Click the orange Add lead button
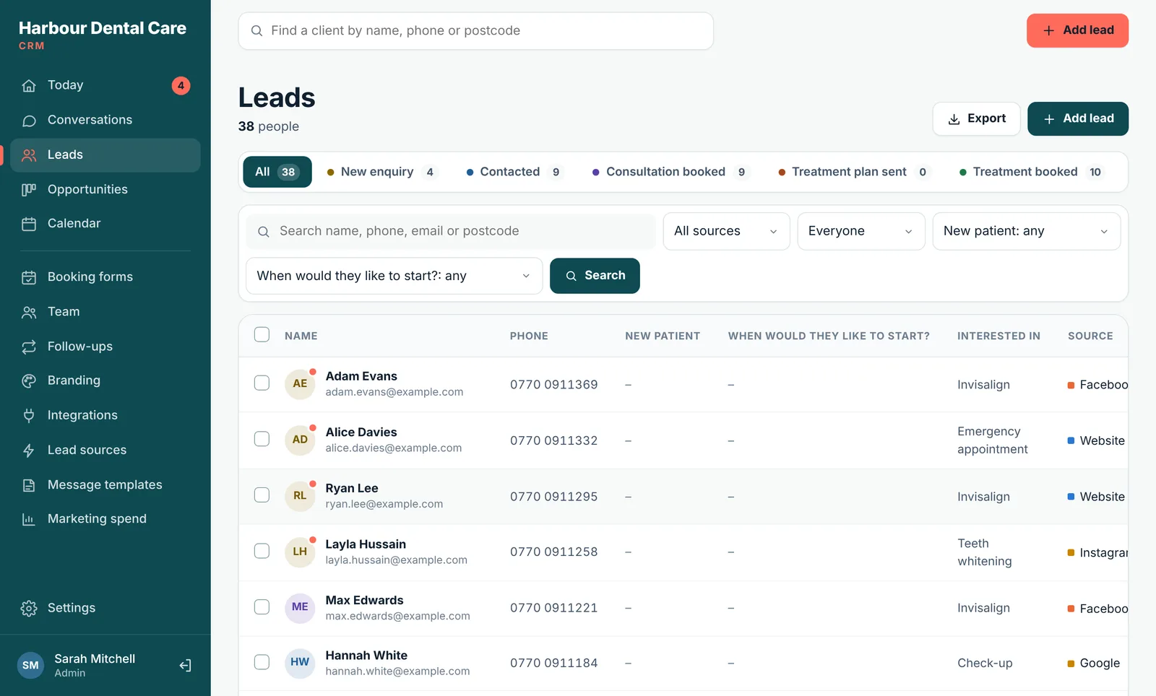This screenshot has width=1156, height=696. pyautogui.click(x=1077, y=30)
